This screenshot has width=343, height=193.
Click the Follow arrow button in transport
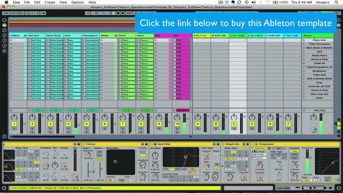click(x=88, y=13)
